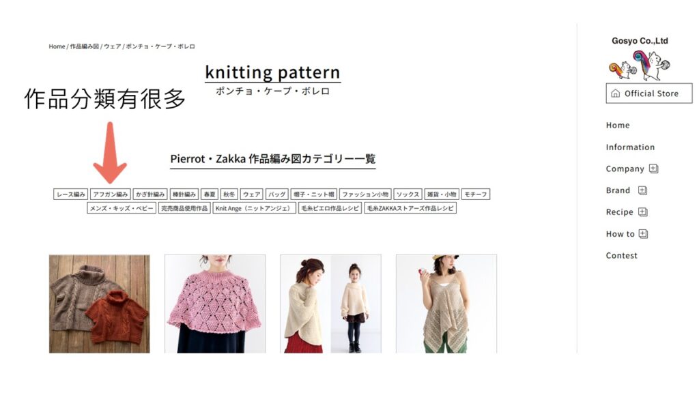Expand the Brand submenu plus icon
The image size is (699, 393).
click(642, 190)
